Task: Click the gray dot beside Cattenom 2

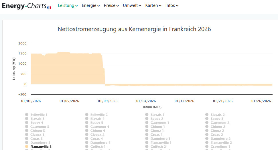Action: click(207, 123)
